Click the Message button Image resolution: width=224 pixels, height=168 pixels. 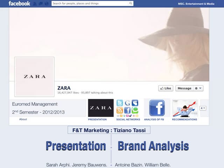coord(184,88)
